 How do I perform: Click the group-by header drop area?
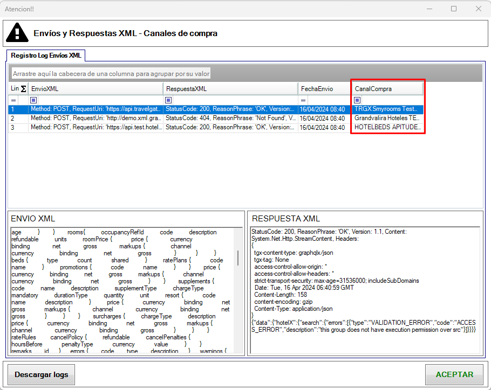tap(245, 73)
